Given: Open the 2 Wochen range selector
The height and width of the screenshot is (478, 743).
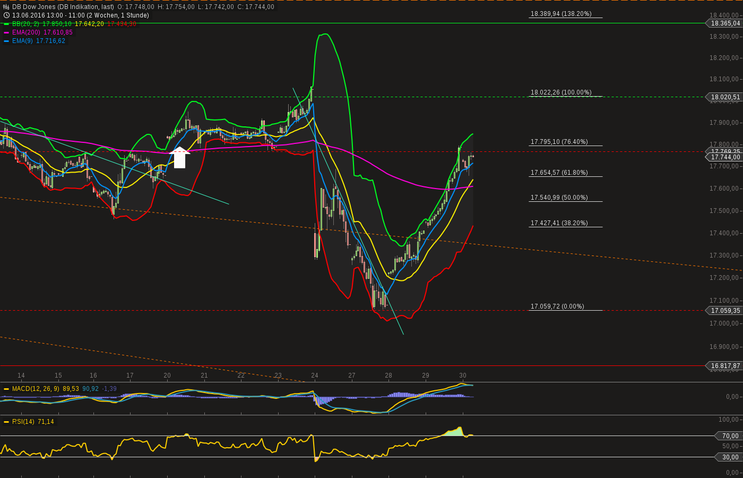Looking at the screenshot, I should (99, 15).
